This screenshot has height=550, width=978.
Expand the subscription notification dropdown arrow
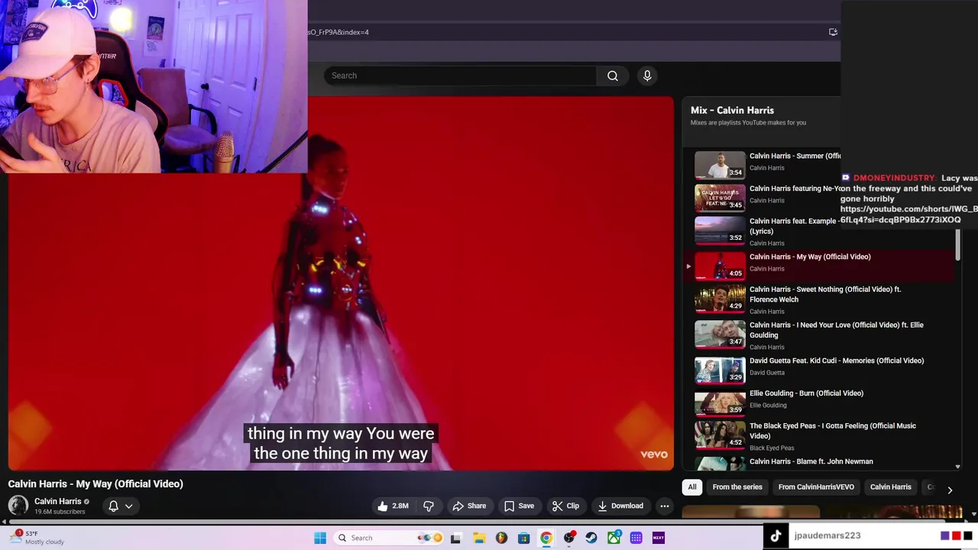[x=129, y=506]
